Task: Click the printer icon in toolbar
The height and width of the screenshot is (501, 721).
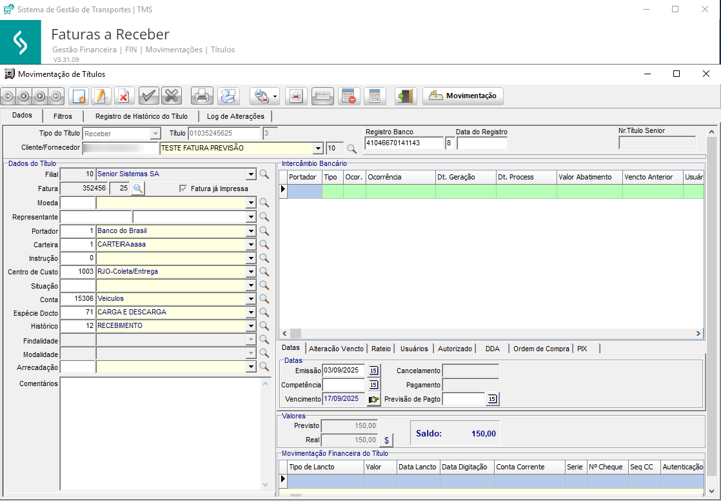Action: click(x=201, y=96)
